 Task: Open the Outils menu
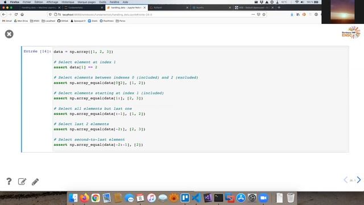(x=102, y=2)
